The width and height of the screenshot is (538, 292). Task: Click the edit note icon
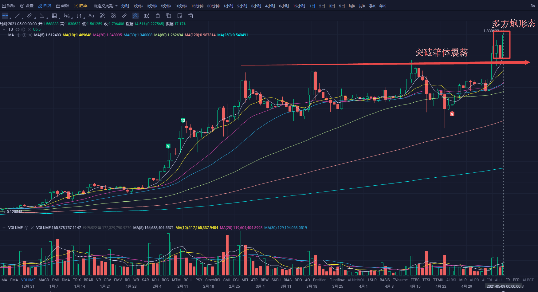tap(180, 16)
